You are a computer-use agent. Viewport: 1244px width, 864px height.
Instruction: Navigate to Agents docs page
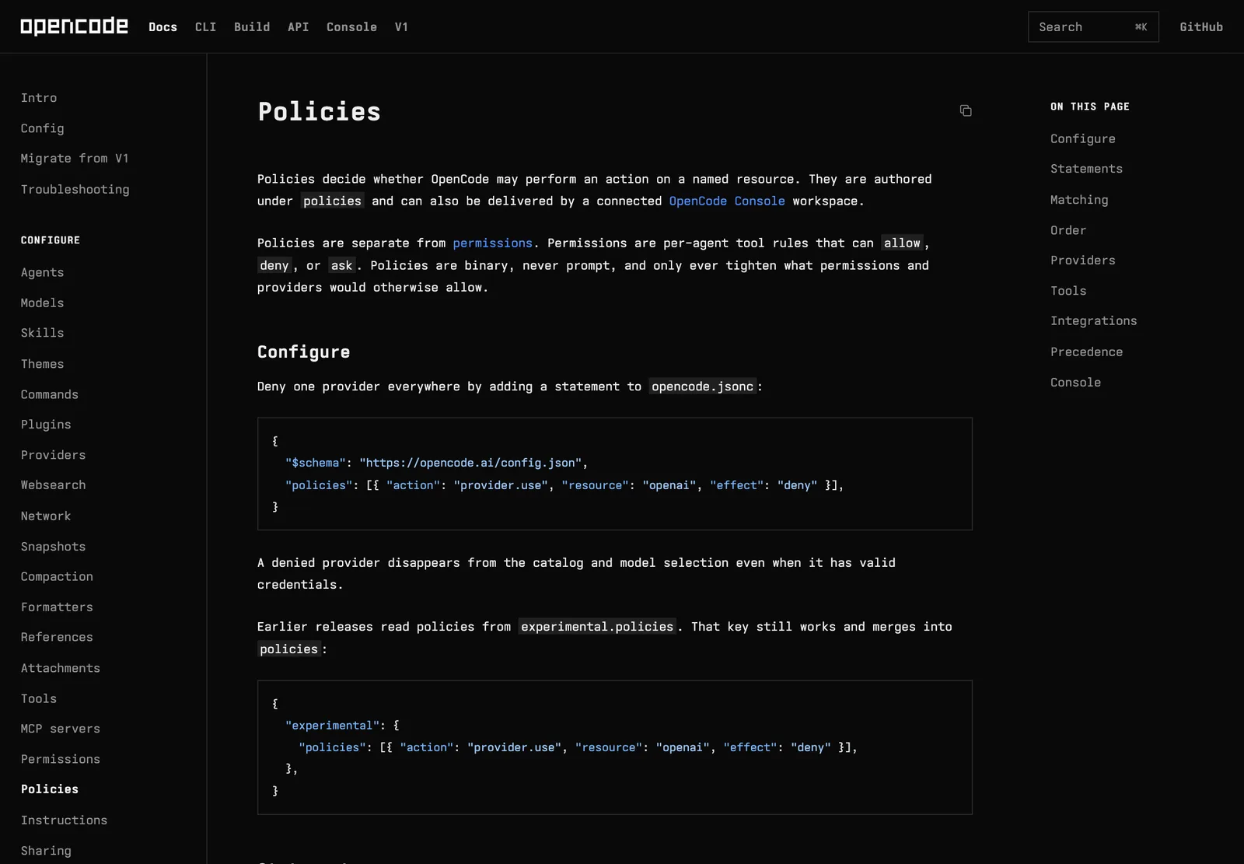coord(43,272)
